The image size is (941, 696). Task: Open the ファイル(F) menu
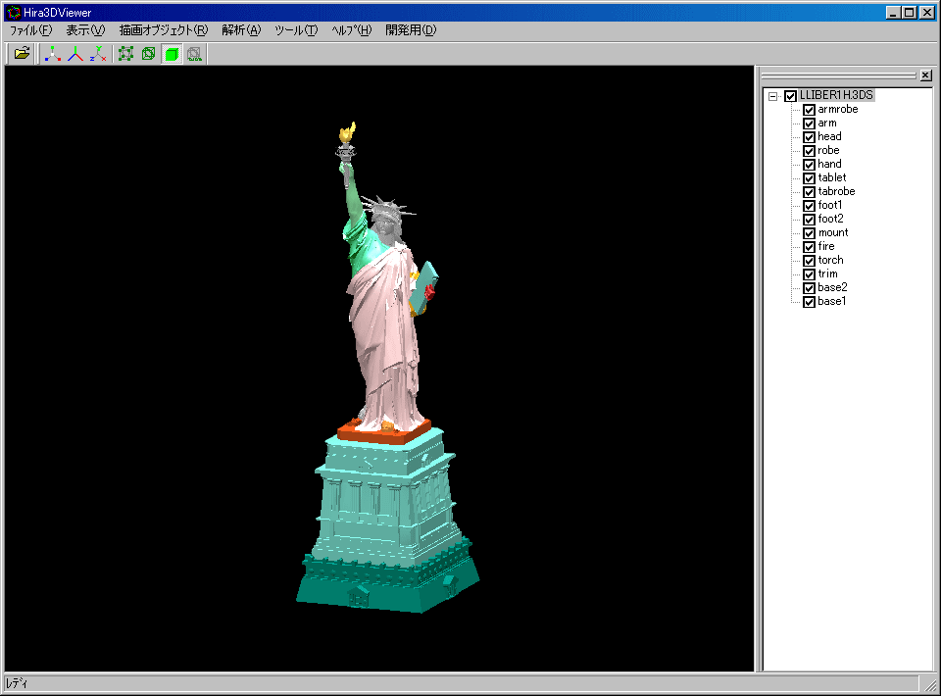[x=30, y=30]
